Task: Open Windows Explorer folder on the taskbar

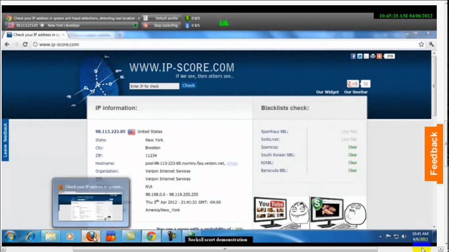Action: (51, 237)
